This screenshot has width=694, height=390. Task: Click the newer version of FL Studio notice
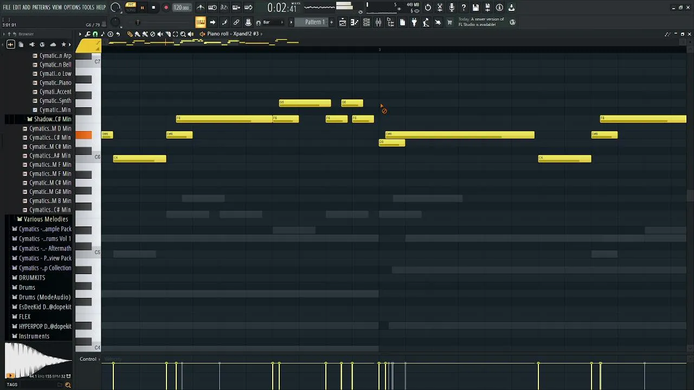[x=481, y=22]
